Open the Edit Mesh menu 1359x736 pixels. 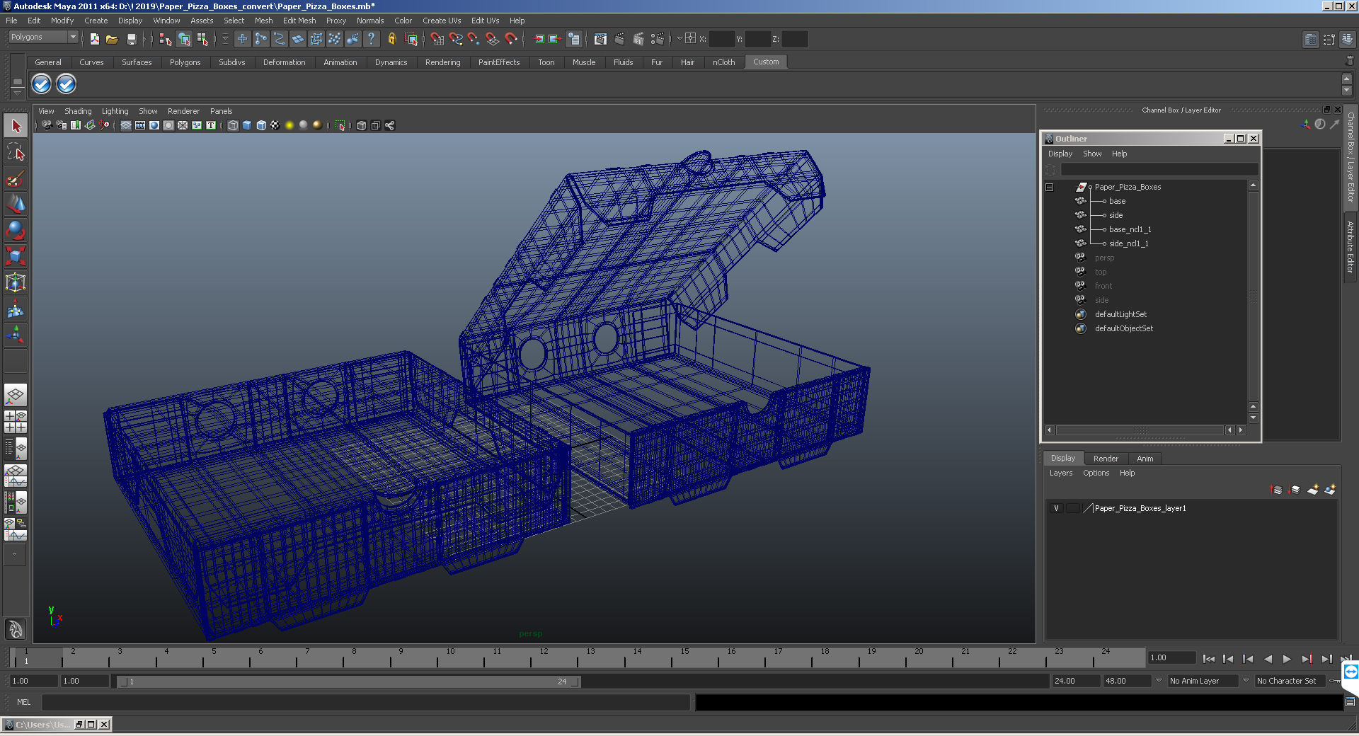299,21
